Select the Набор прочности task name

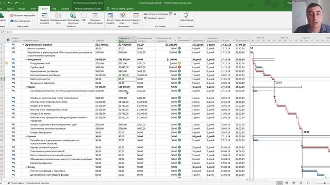pyautogui.click(x=40, y=79)
